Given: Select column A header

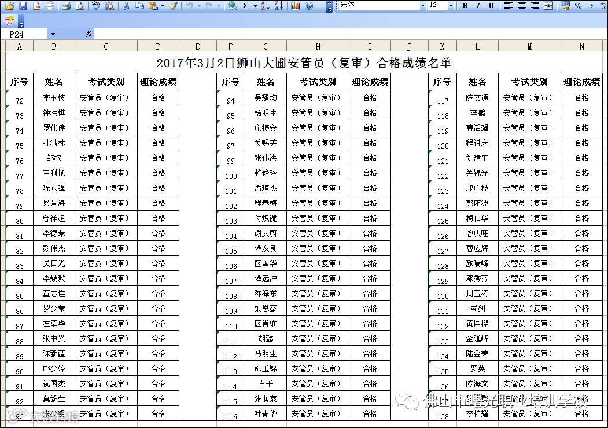Looking at the screenshot, I should coord(20,46).
